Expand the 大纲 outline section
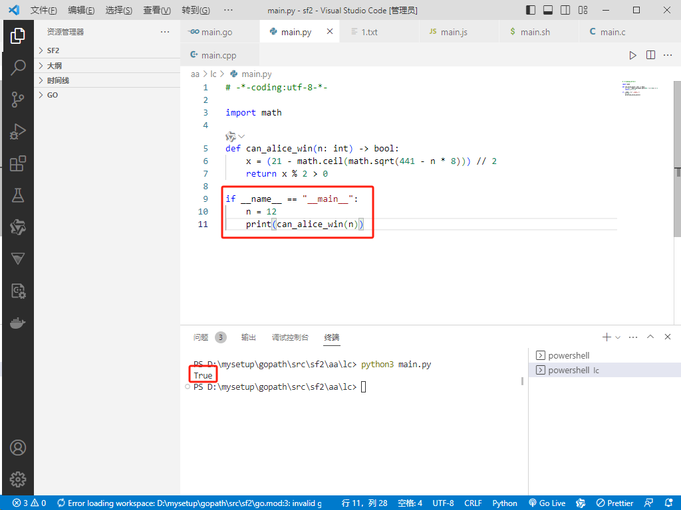The width and height of the screenshot is (681, 510). (x=107, y=66)
